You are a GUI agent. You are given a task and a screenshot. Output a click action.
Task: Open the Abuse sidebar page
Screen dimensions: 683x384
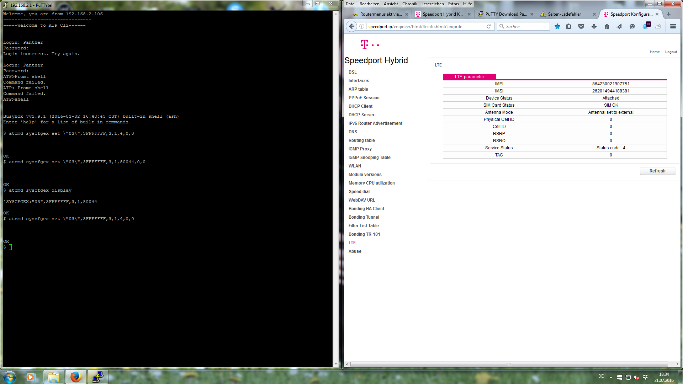click(x=355, y=251)
